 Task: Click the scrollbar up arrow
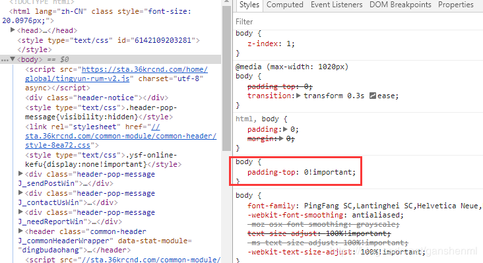pos(227,2)
